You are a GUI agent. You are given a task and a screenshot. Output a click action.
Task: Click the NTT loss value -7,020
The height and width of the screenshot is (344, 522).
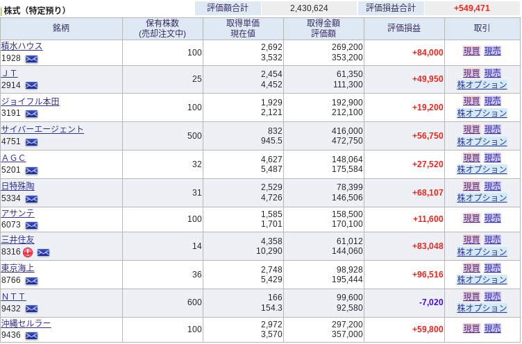431,302
